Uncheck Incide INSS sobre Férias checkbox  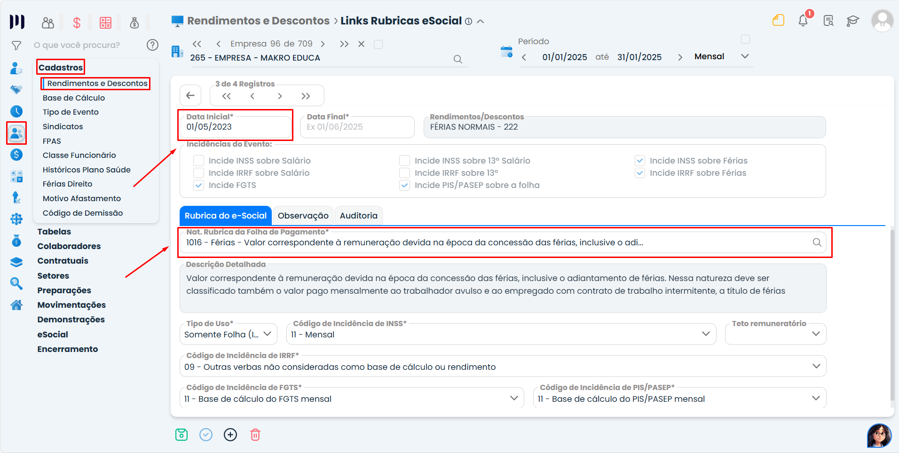640,161
